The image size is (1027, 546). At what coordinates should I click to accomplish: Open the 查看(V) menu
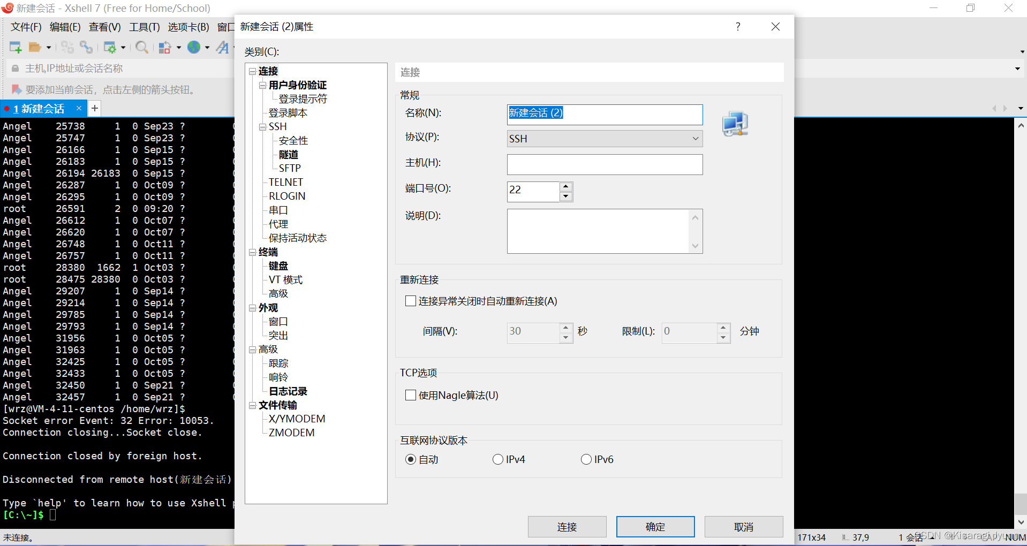[x=104, y=27]
